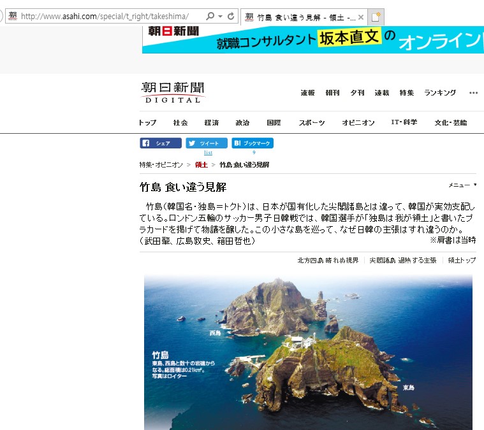Screen dimensions: 484x430
Task: Share article via Facebook シェア button
Action: [161, 143]
